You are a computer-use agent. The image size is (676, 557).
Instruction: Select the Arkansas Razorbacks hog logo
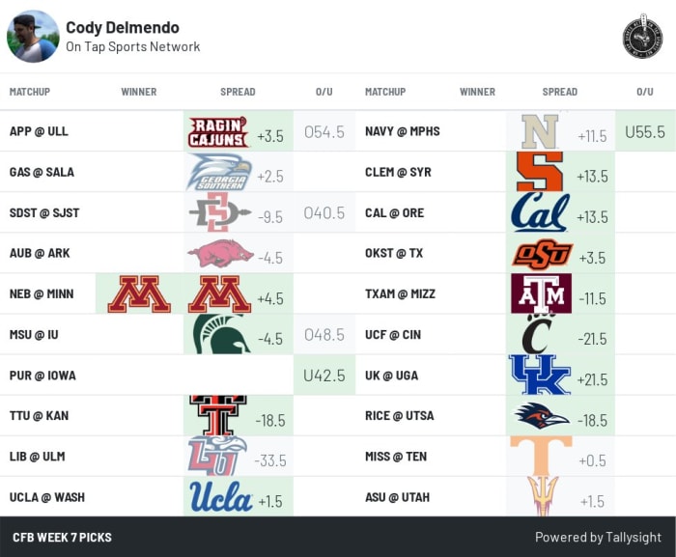point(220,253)
